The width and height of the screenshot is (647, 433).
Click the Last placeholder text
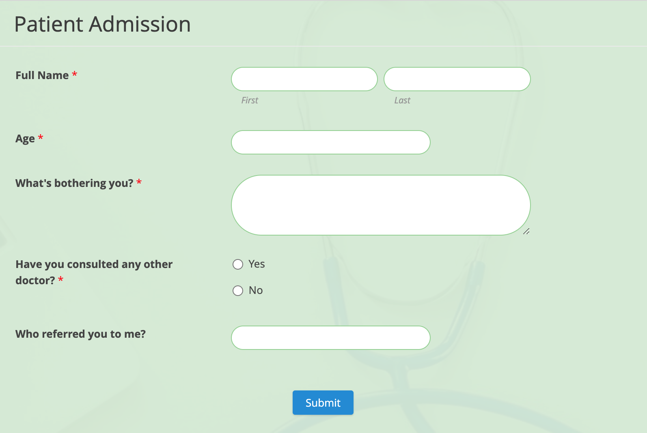(x=402, y=100)
